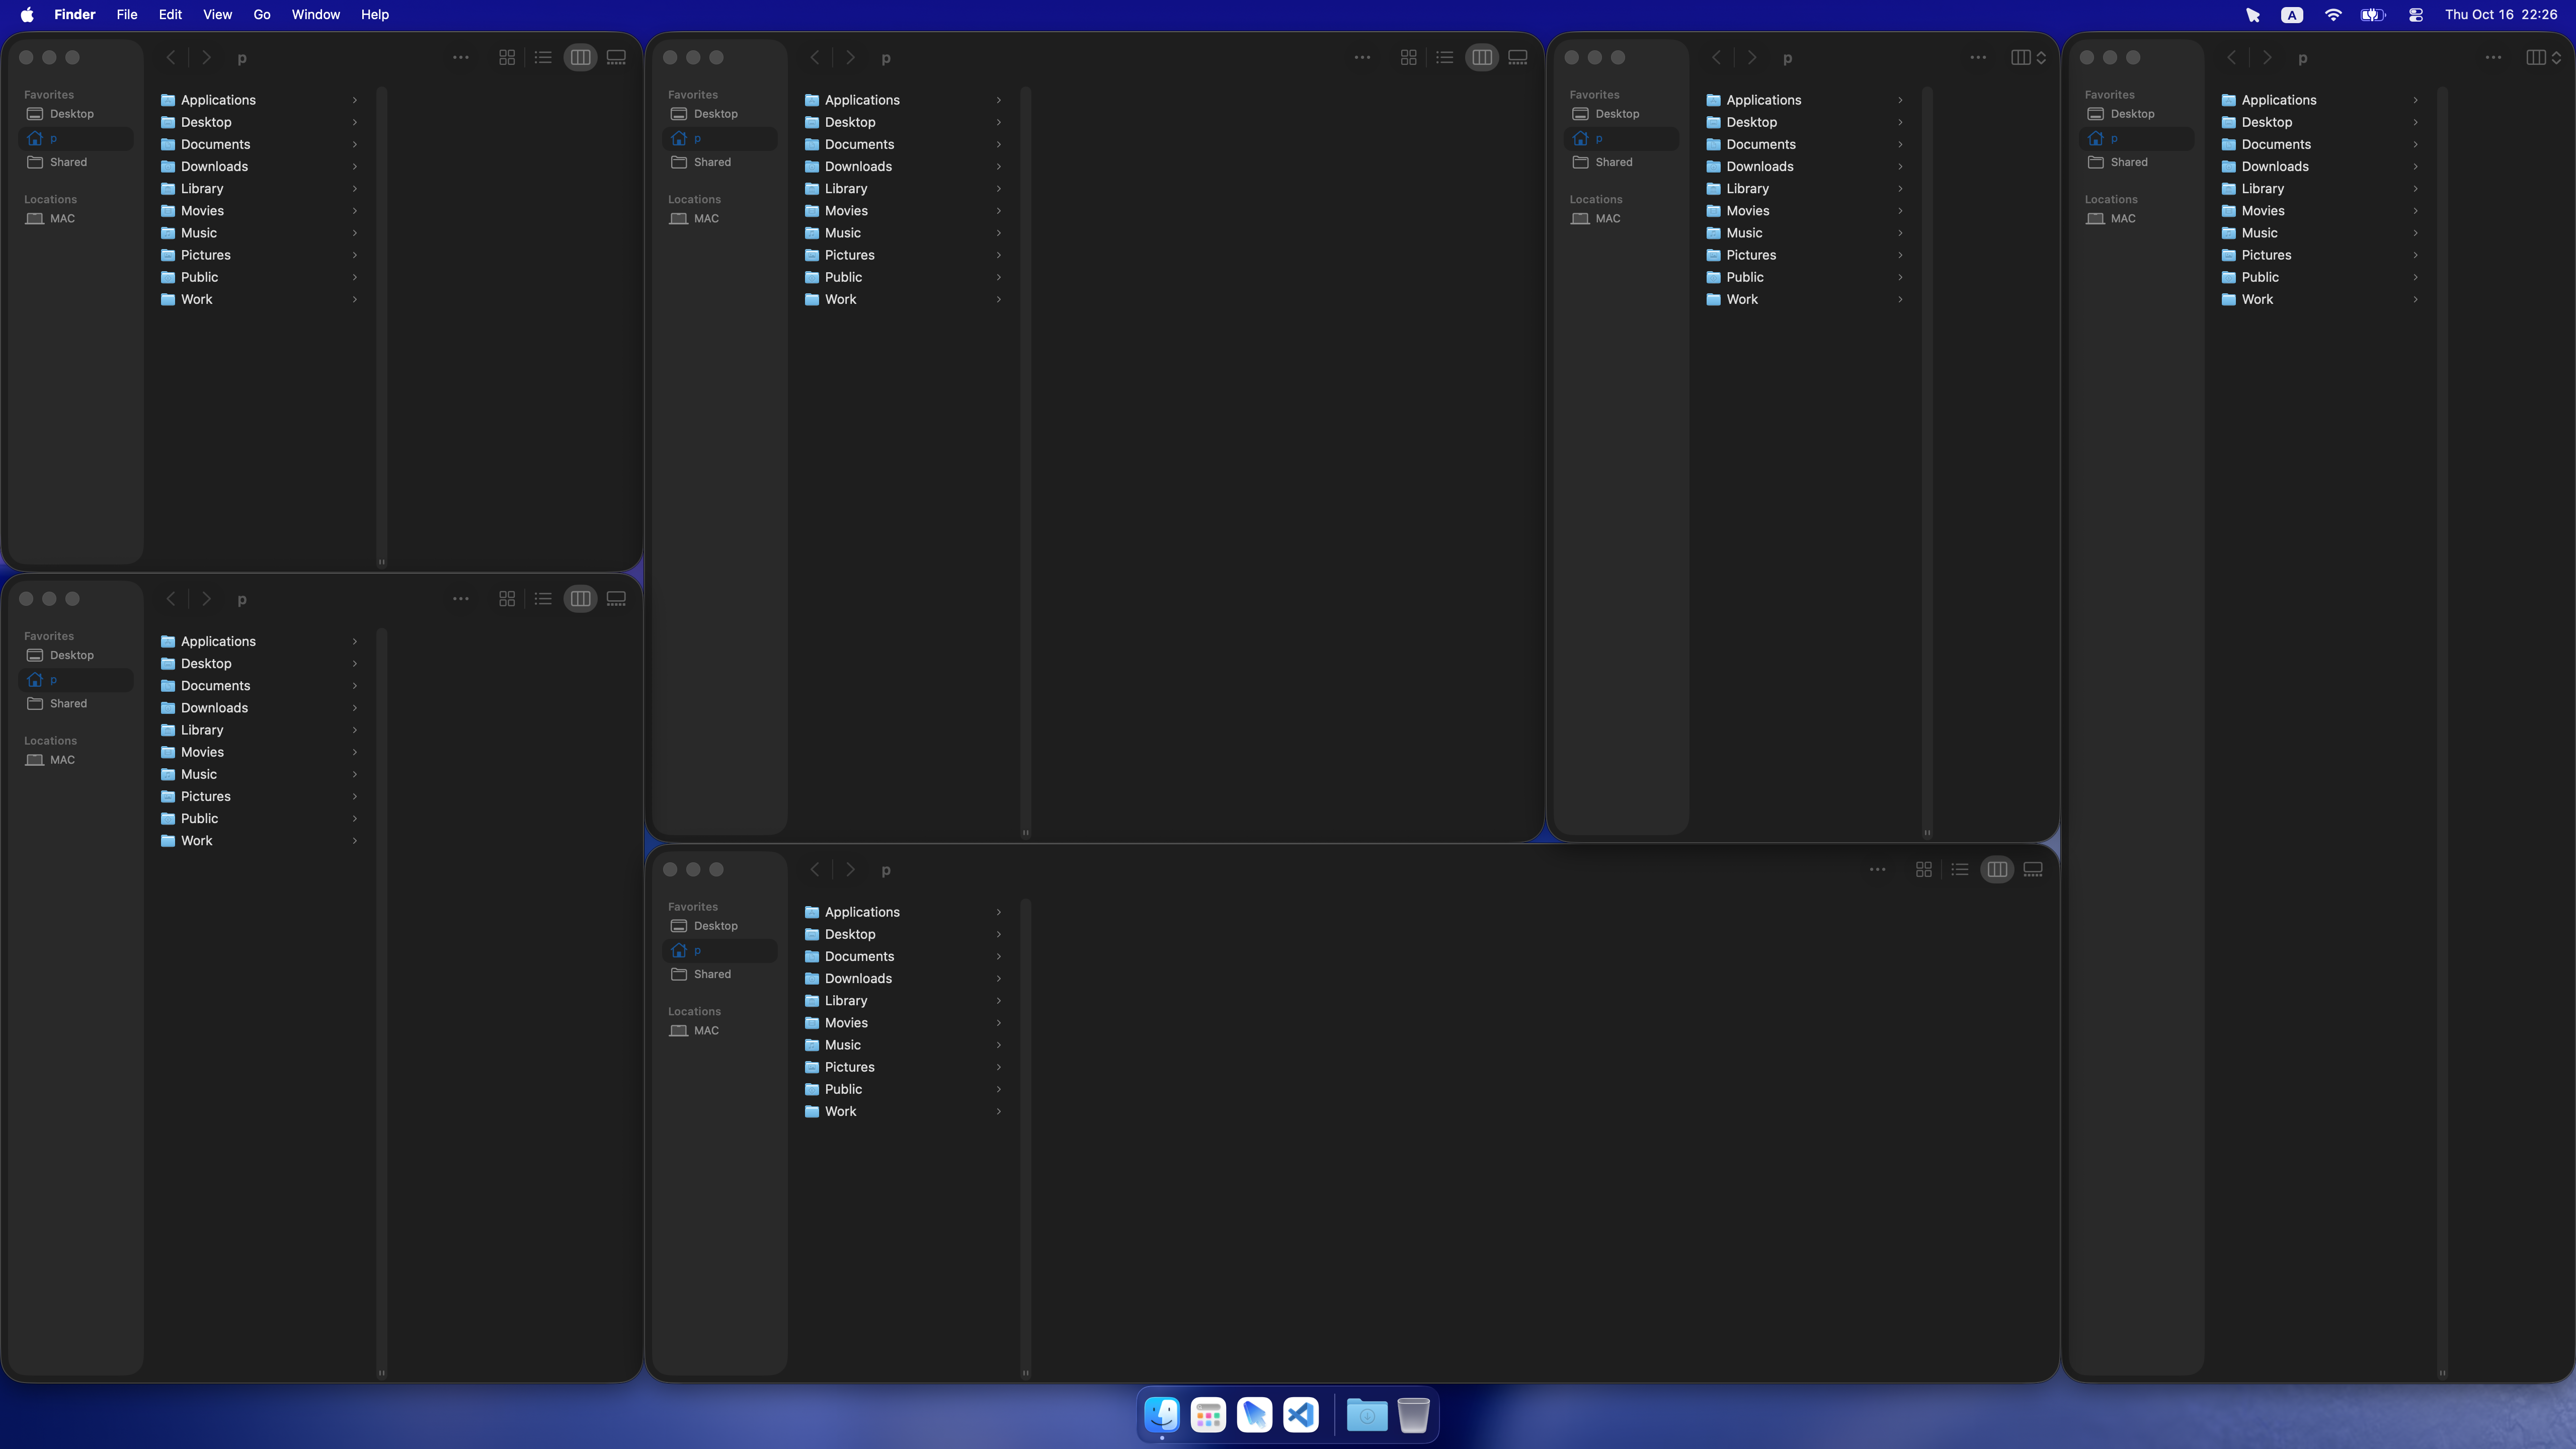Viewport: 2576px width, 1449px height.
Task: Expand Work folder chevron in bottom-center window
Action: 998,1112
